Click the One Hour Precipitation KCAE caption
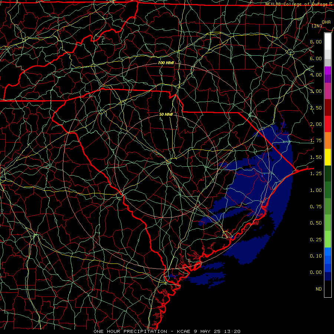The image size is (334, 334). (x=167, y=331)
